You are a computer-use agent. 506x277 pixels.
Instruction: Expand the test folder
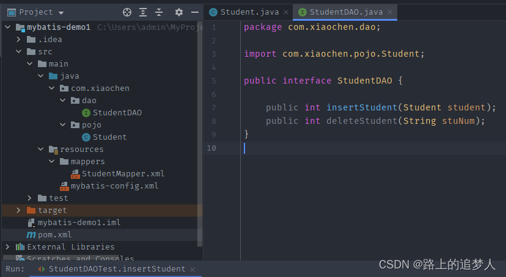coord(30,198)
